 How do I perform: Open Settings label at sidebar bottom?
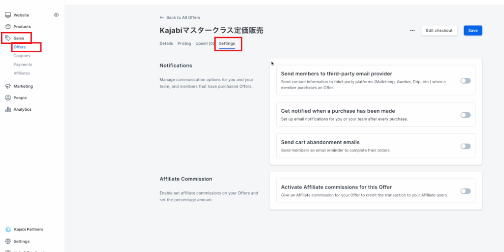22,241
